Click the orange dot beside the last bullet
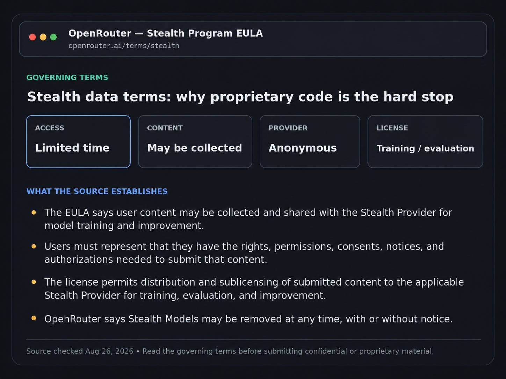This screenshot has width=506, height=379. [34, 318]
